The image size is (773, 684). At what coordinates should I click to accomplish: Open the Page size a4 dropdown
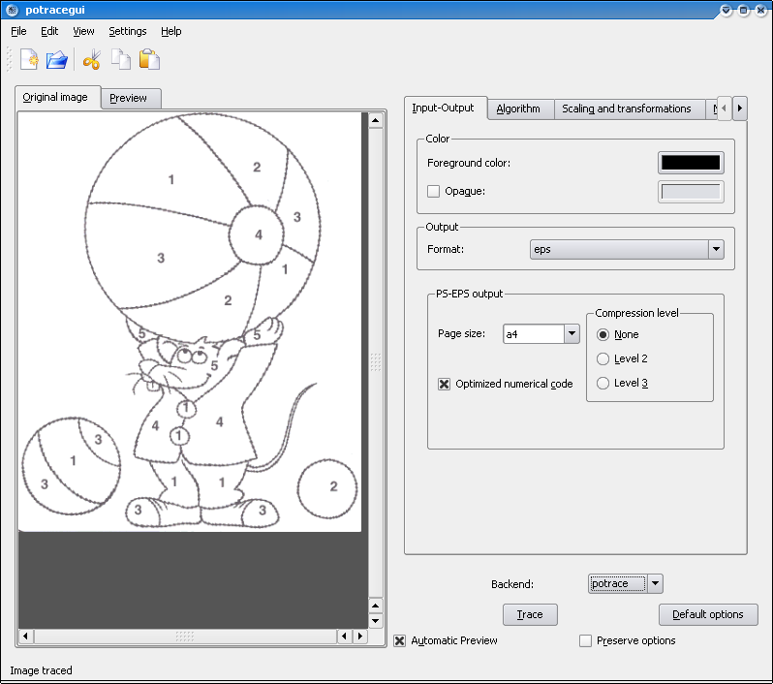[x=572, y=334]
